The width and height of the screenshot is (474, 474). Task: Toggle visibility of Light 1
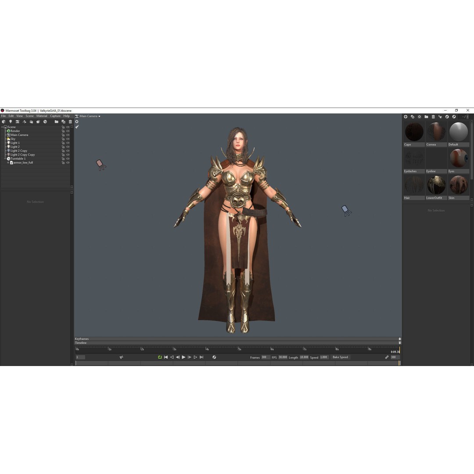pyautogui.click(x=68, y=143)
